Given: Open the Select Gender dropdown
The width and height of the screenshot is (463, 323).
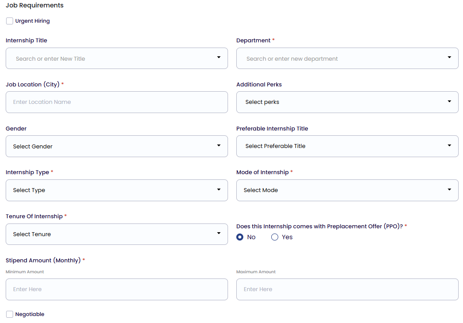Looking at the screenshot, I should (109, 146).
